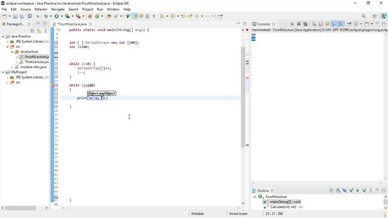The image size is (388, 218).
Task: Toggle Word Wrap in the Console toolbar
Action: (327, 24)
